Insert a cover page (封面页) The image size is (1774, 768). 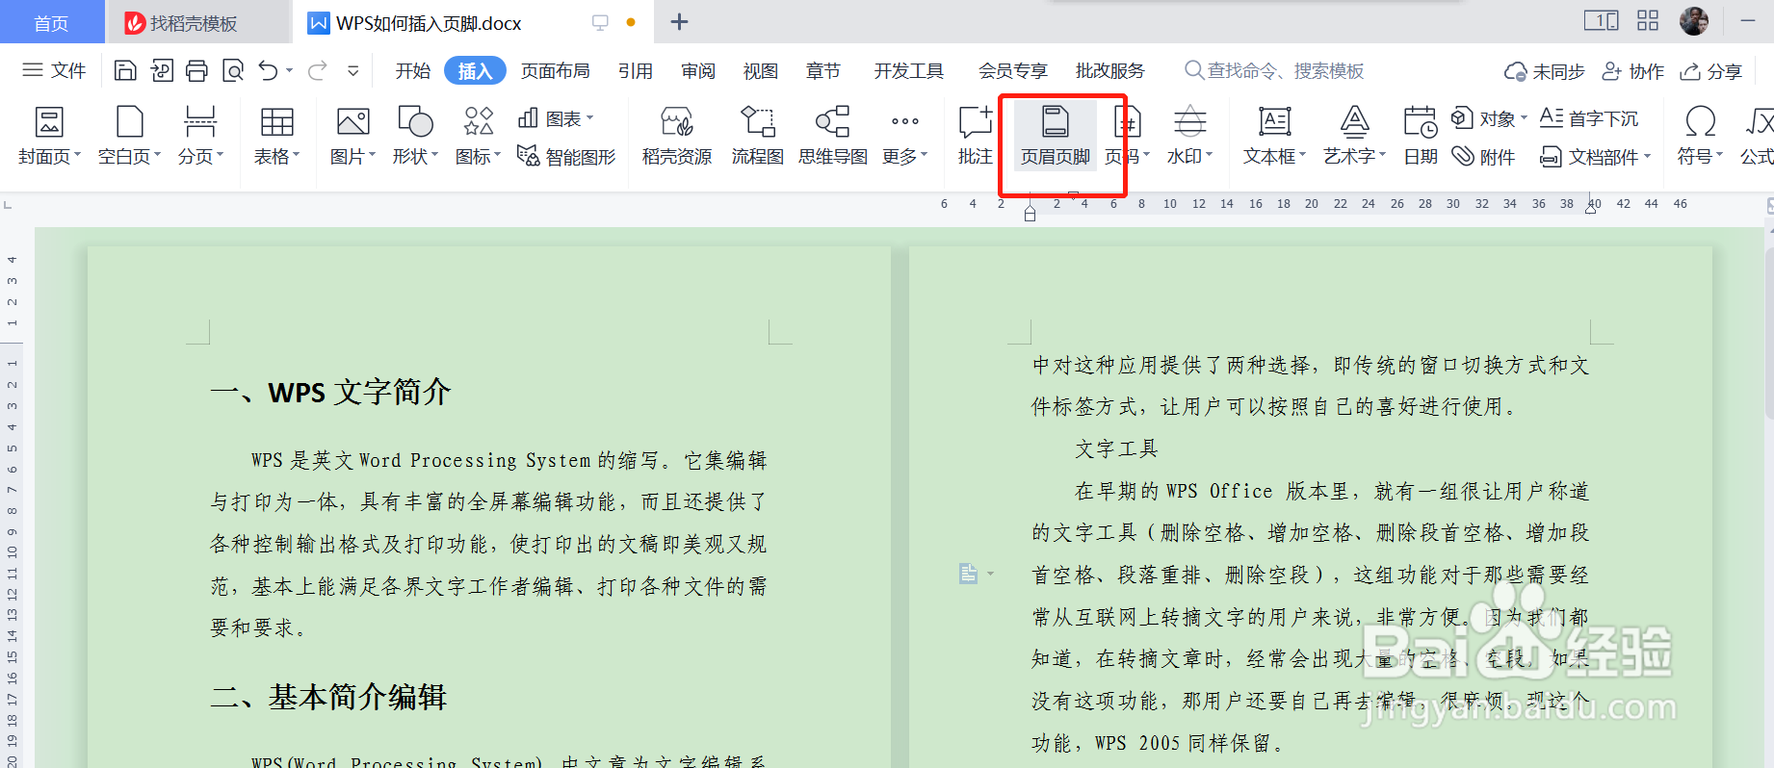click(49, 136)
